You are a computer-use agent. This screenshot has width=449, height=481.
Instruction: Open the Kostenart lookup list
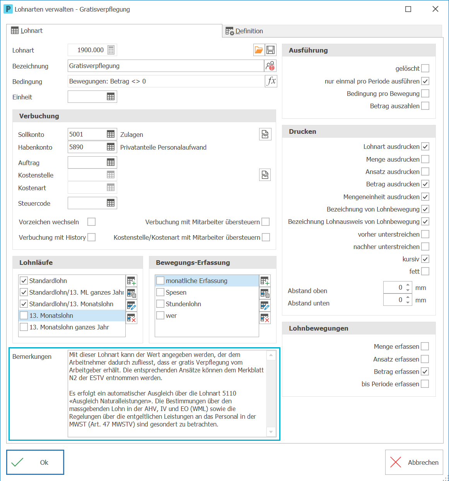111,188
